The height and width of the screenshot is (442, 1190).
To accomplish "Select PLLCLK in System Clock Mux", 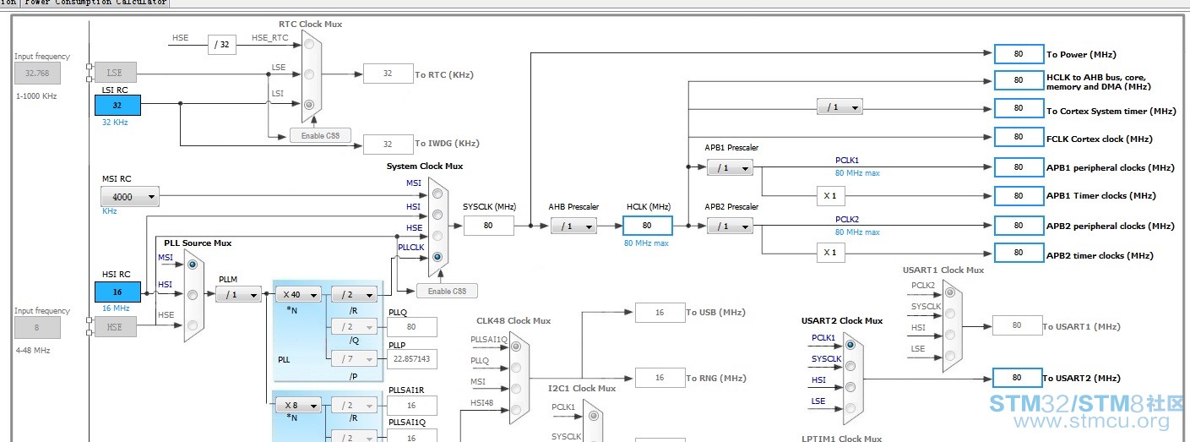I will tap(437, 256).
